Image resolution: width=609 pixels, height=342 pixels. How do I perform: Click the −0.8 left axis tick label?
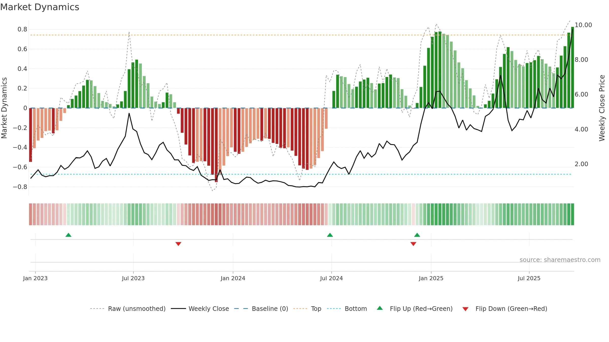[20, 187]
